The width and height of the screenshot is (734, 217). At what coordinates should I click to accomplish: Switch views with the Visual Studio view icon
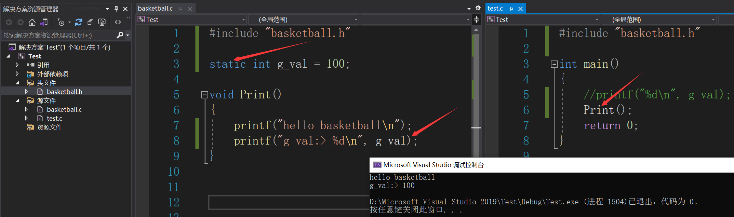click(x=44, y=22)
